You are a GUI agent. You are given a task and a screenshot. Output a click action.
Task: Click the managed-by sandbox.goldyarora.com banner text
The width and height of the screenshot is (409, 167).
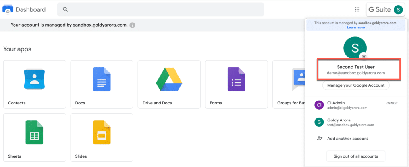click(x=69, y=25)
